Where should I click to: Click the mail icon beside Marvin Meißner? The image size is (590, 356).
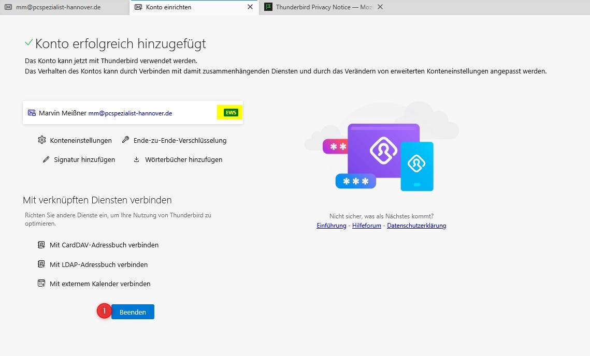(32, 113)
